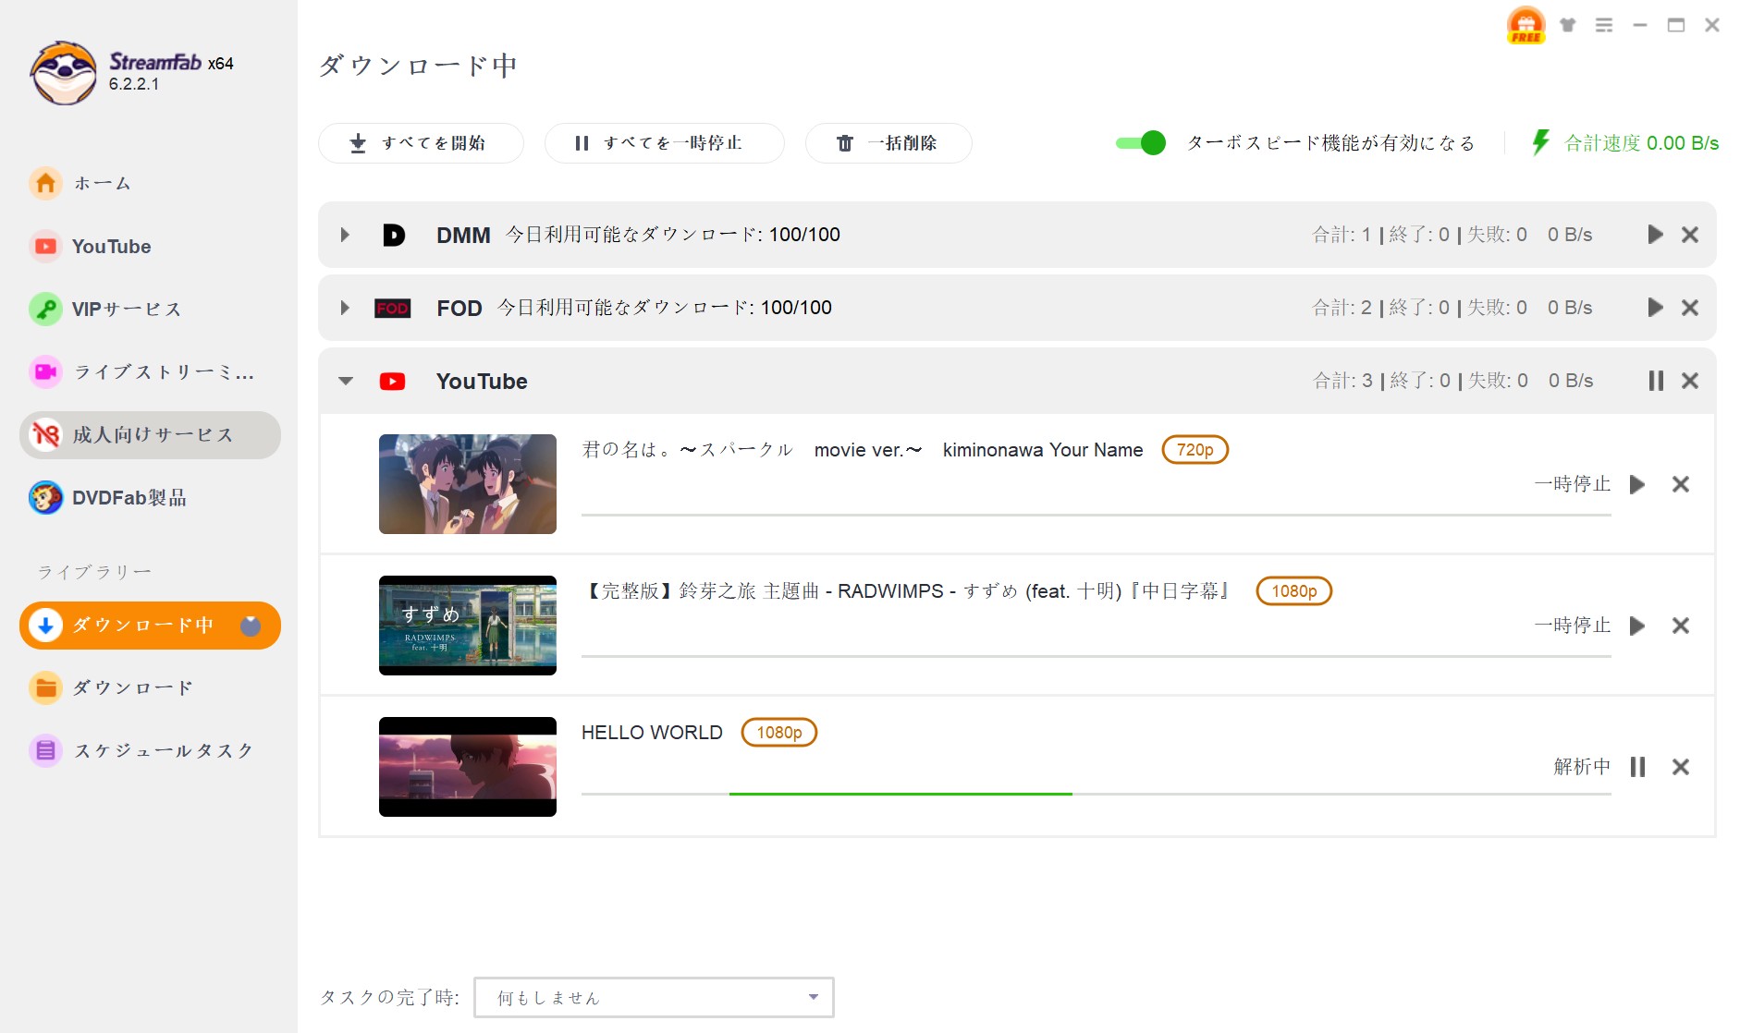This screenshot has height=1033, width=1740.
Task: Open the タスクの完了時 dropdown
Action: click(654, 998)
